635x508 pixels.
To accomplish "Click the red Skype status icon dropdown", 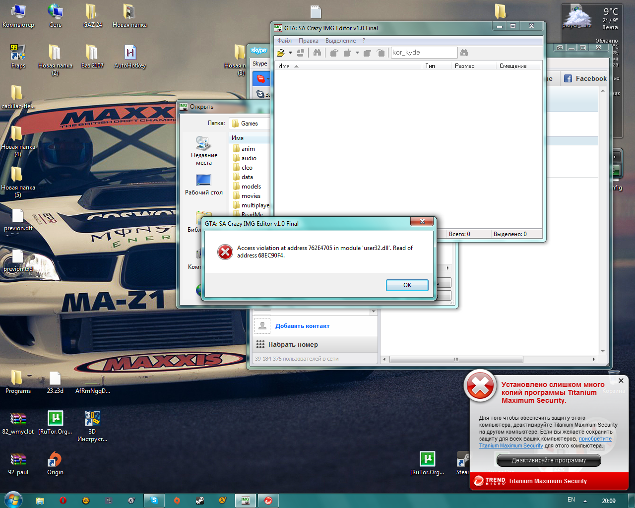I will coord(262,79).
